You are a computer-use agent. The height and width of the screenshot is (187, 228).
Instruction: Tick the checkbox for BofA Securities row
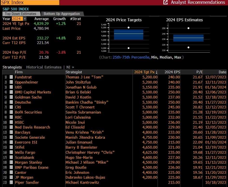[11, 112]
